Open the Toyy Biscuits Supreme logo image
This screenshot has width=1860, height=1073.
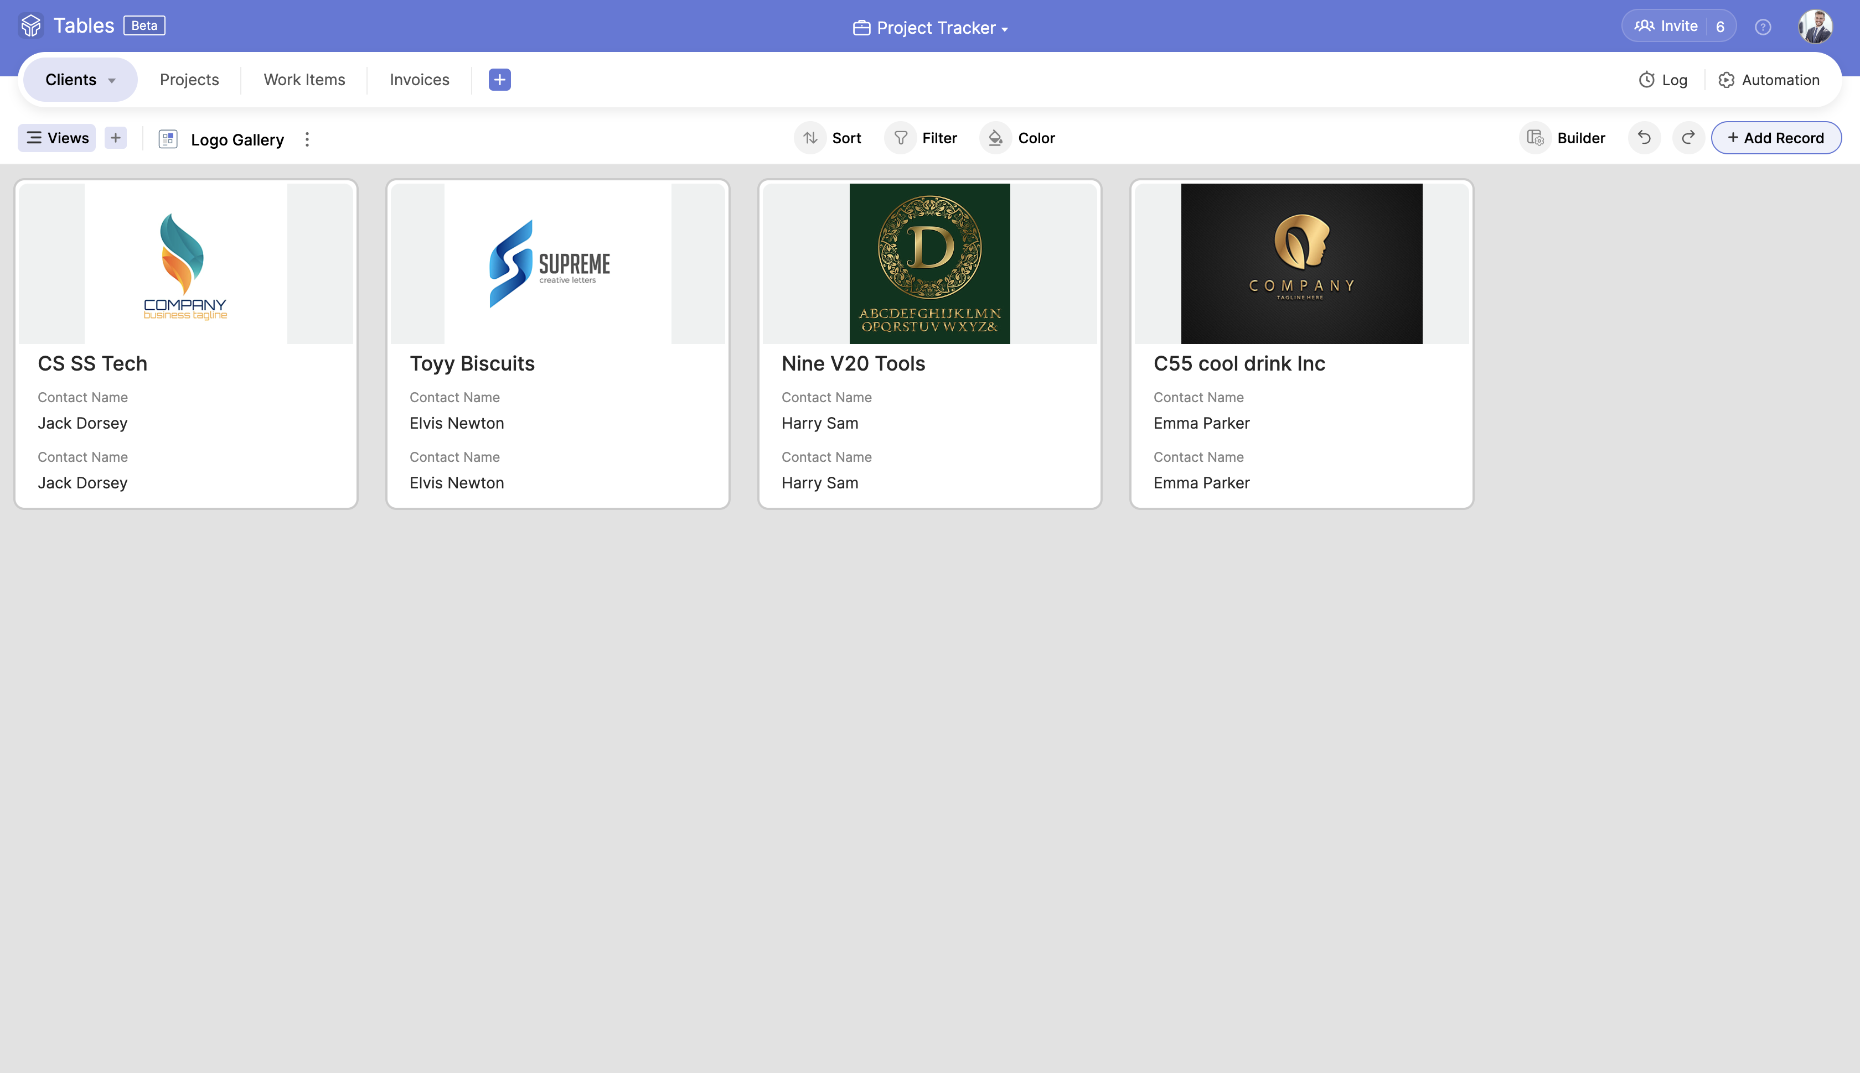pyautogui.click(x=557, y=264)
